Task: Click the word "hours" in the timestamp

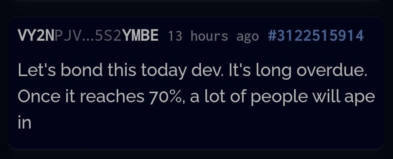Action: [x=209, y=36]
